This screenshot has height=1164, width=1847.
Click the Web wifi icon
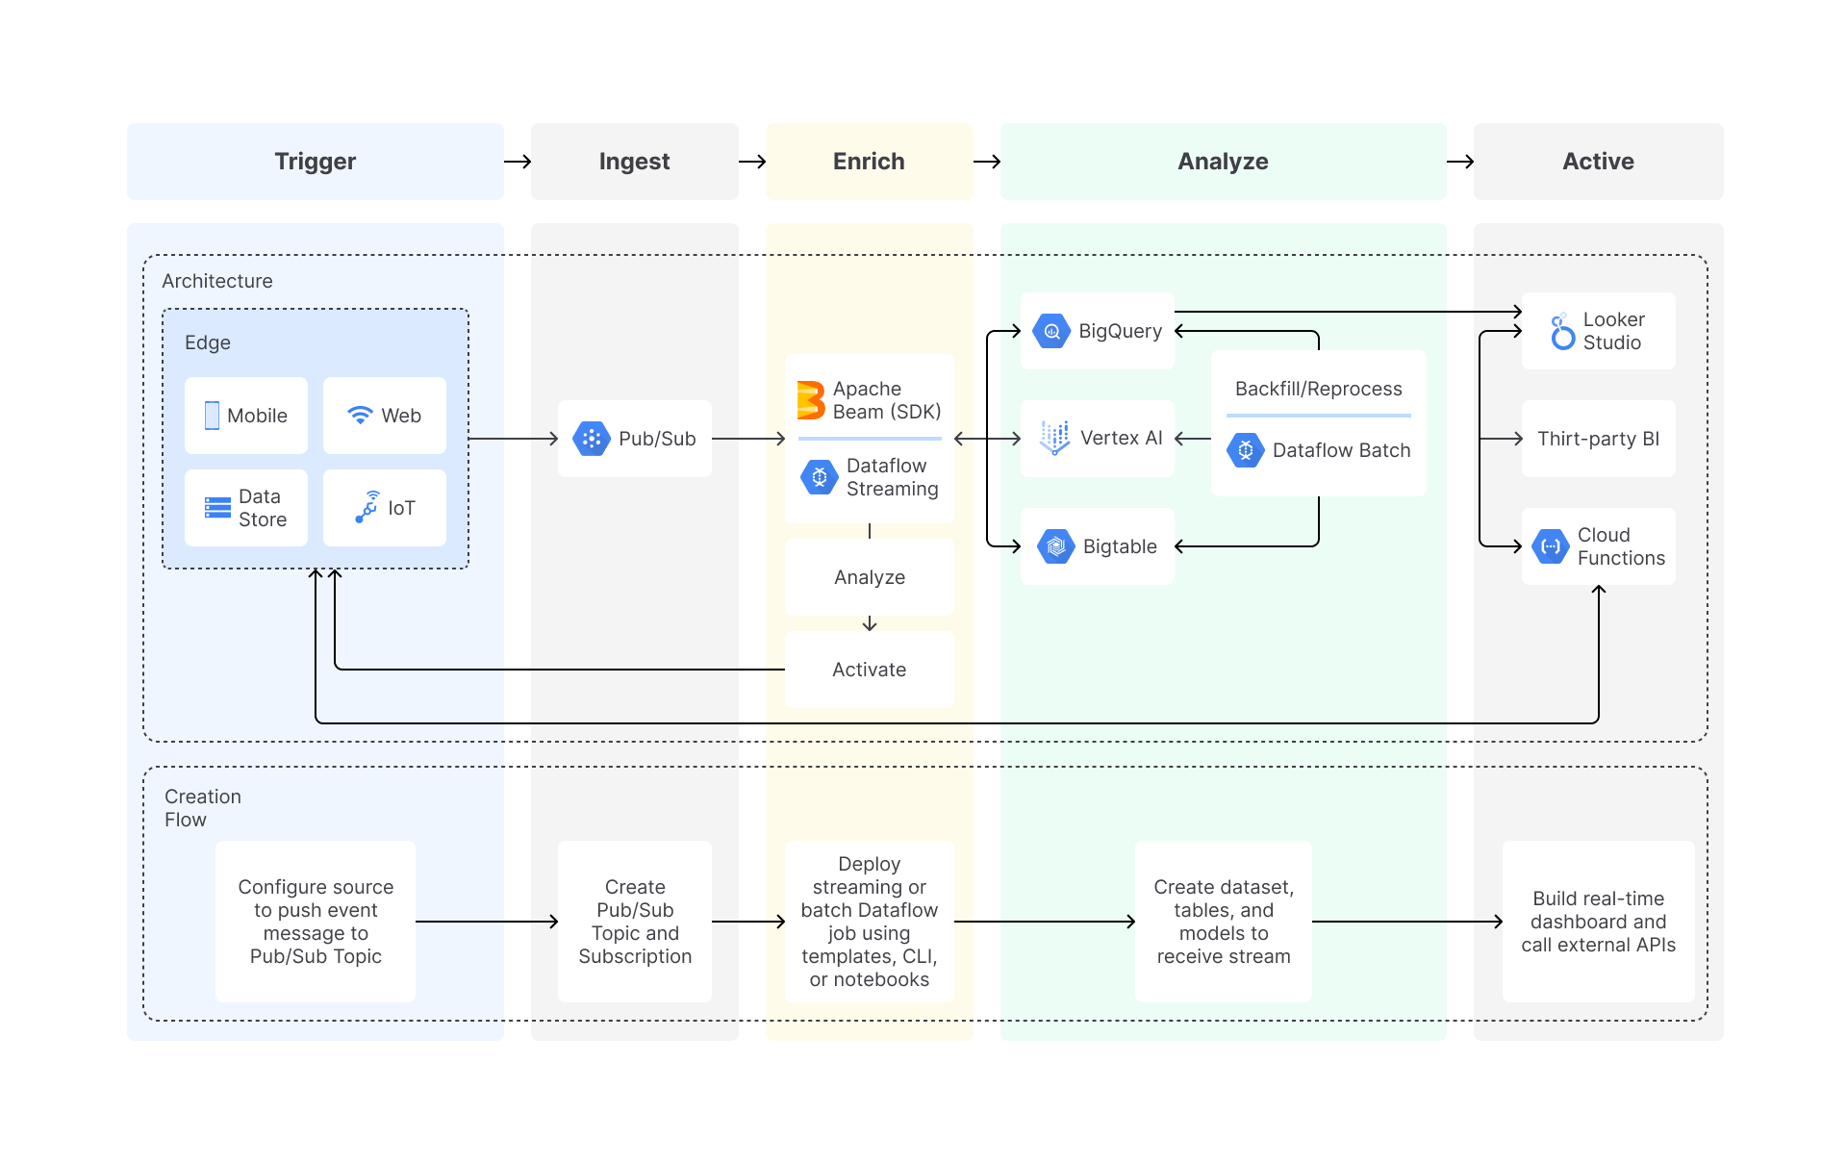click(360, 415)
